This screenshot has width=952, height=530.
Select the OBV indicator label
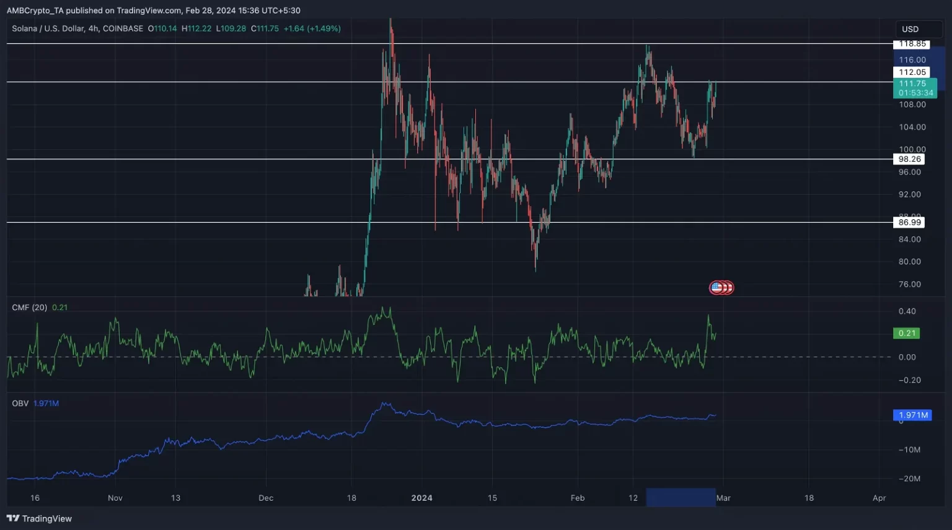(20, 404)
